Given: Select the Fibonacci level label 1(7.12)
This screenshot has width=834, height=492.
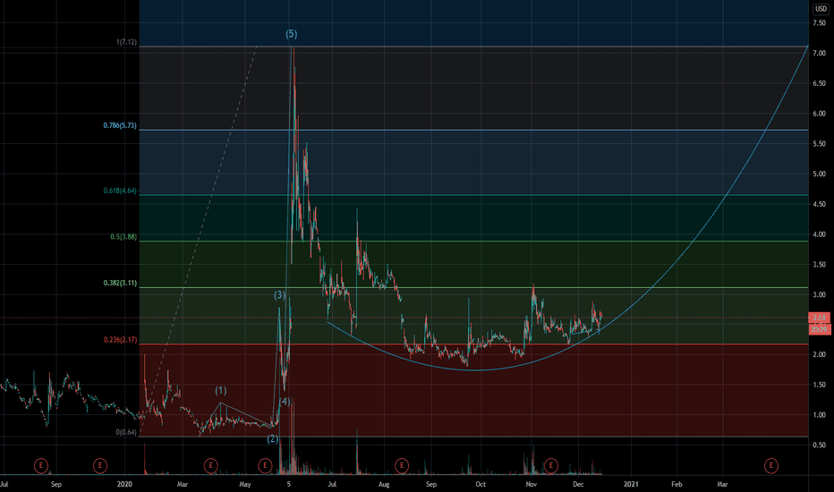Looking at the screenshot, I should coord(126,42).
